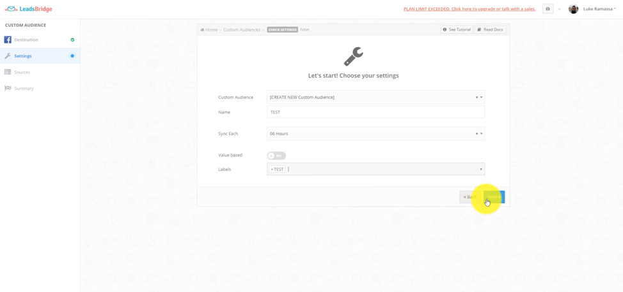
Task: Open the Read Docs button
Action: pos(490,29)
